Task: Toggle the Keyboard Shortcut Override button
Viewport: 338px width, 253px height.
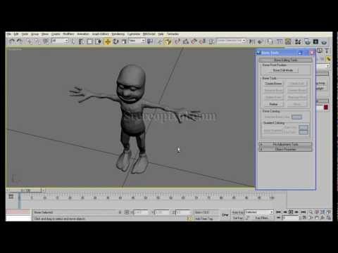Action: tap(168, 41)
